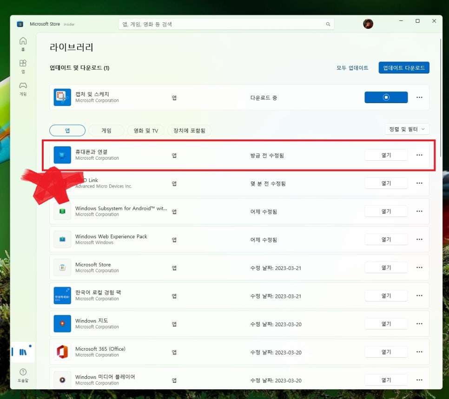
Task: Click 열기 for Windows 지도
Action: tap(386, 323)
